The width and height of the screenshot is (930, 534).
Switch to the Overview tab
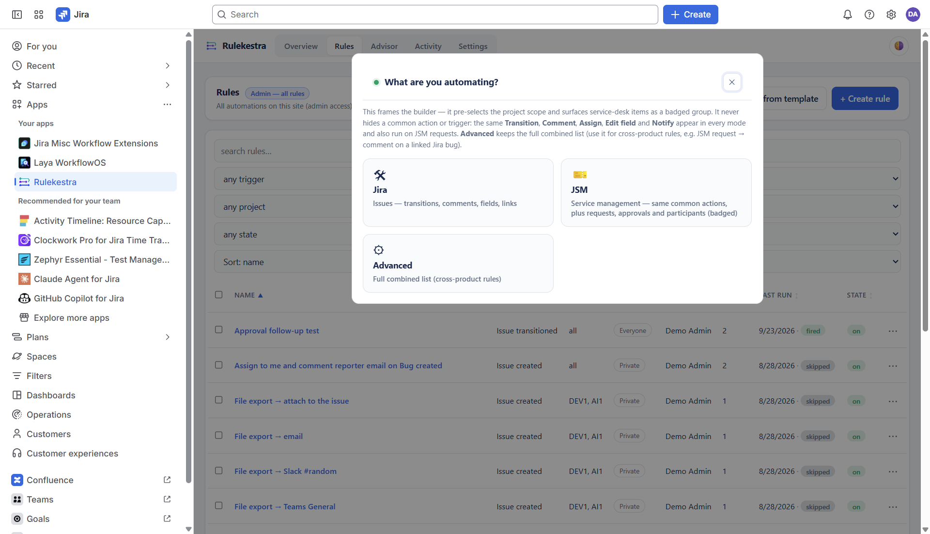(x=301, y=46)
